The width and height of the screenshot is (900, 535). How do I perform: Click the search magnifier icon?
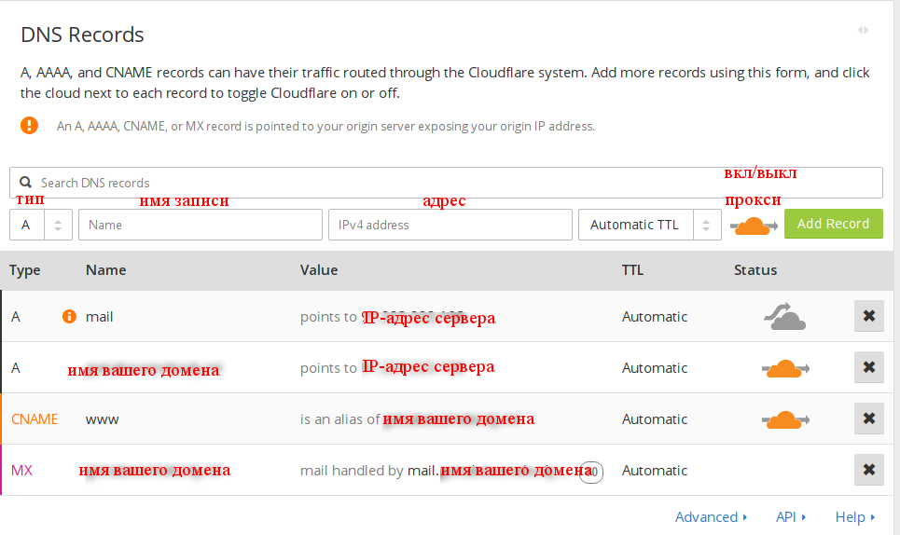[x=26, y=183]
